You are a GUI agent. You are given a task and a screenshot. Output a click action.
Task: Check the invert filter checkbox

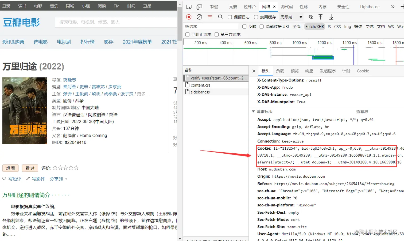coord(244,27)
